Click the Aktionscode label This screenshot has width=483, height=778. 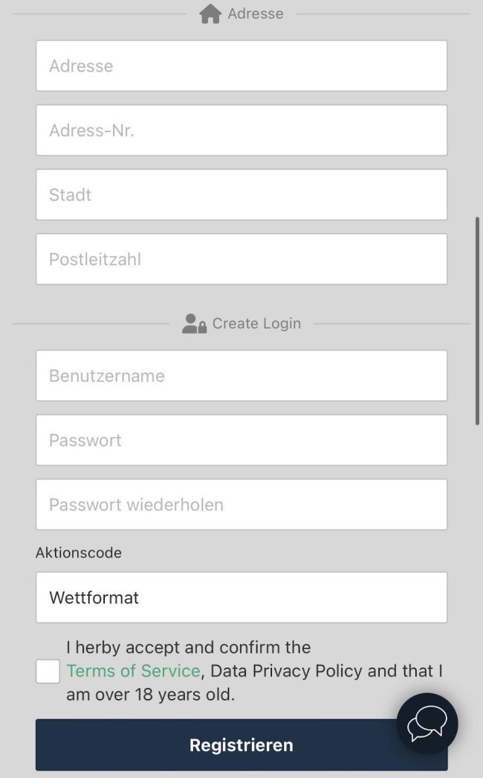pyautogui.click(x=79, y=552)
